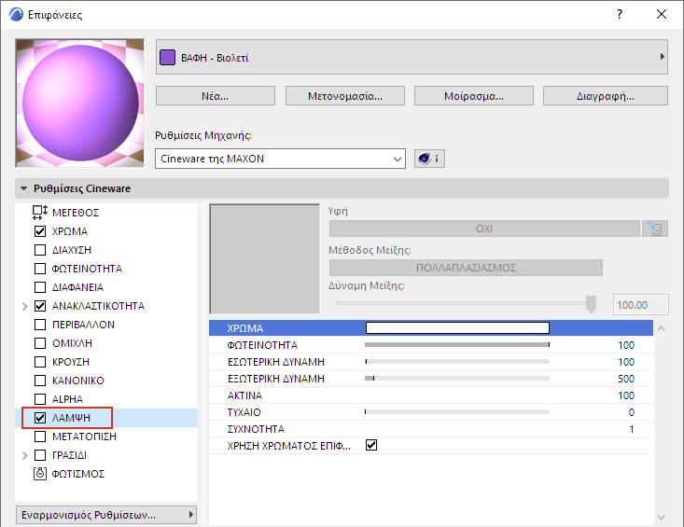This screenshot has width=684, height=527.
Task: Click the ΦΩΤΙΣΜΟΣ lighting icon
Action: click(x=40, y=474)
